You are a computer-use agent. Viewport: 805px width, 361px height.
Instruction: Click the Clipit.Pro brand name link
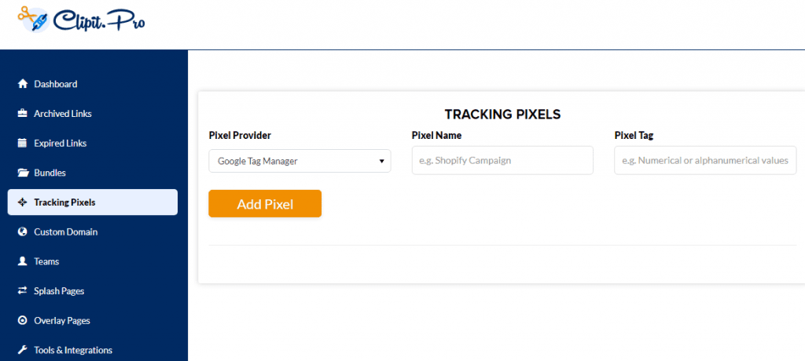(x=99, y=20)
